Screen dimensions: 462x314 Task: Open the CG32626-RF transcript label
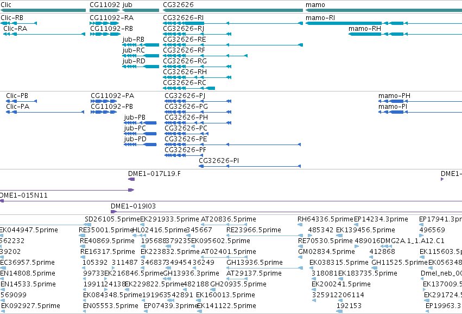[184, 50]
